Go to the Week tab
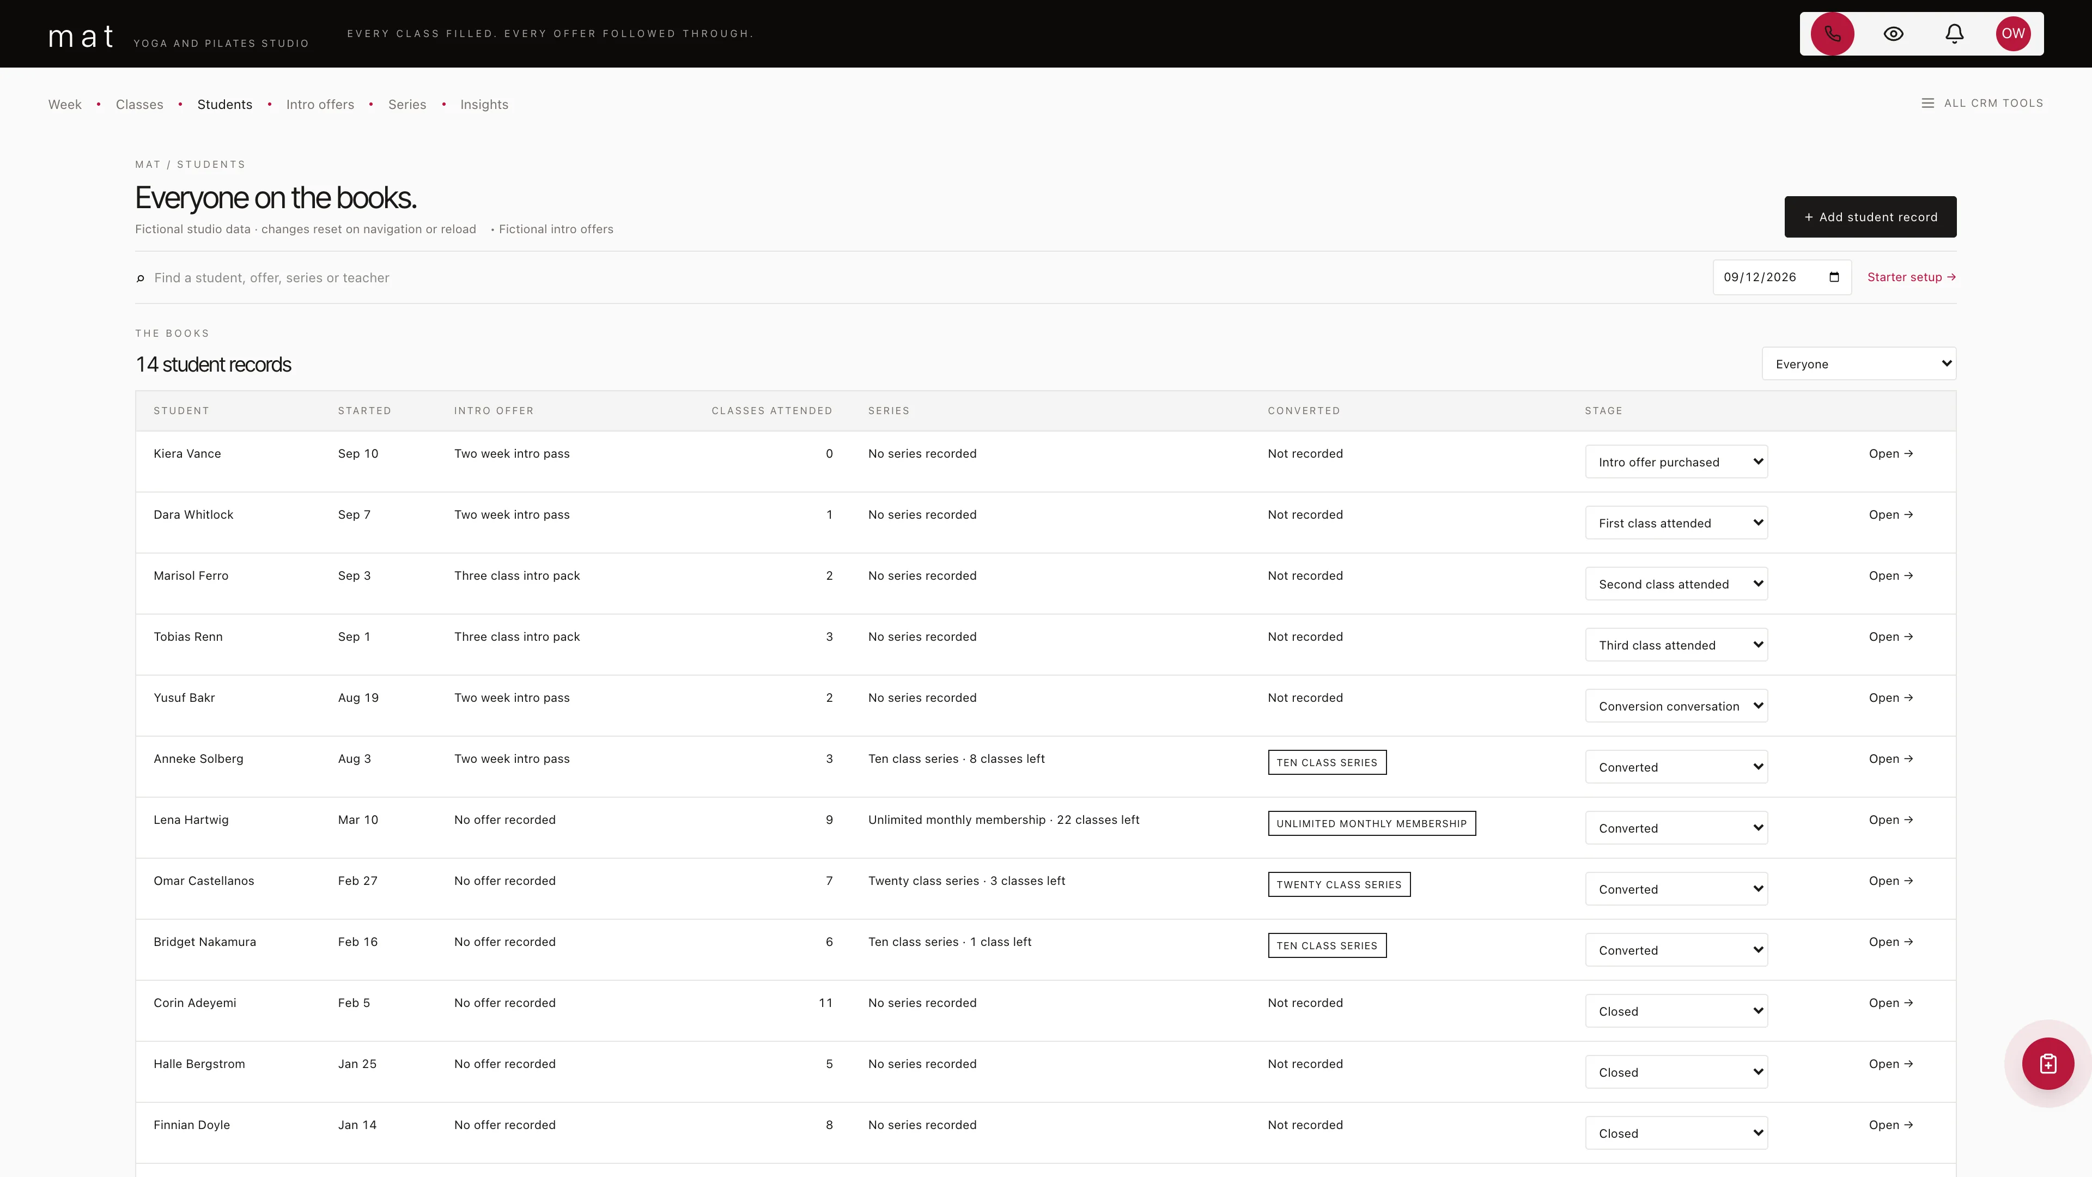Viewport: 2092px width, 1177px height. point(65,105)
